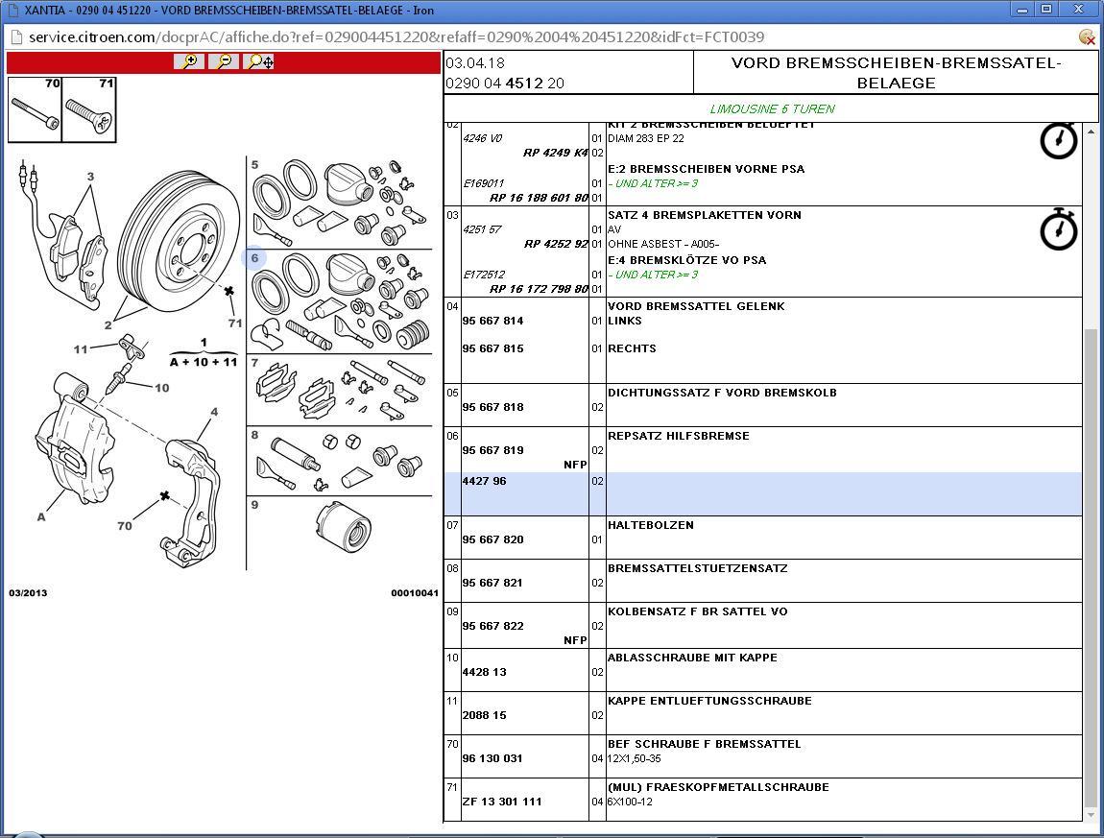The image size is (1104, 838).
Task: Maximize the Iron browser window
Action: (x=1047, y=10)
